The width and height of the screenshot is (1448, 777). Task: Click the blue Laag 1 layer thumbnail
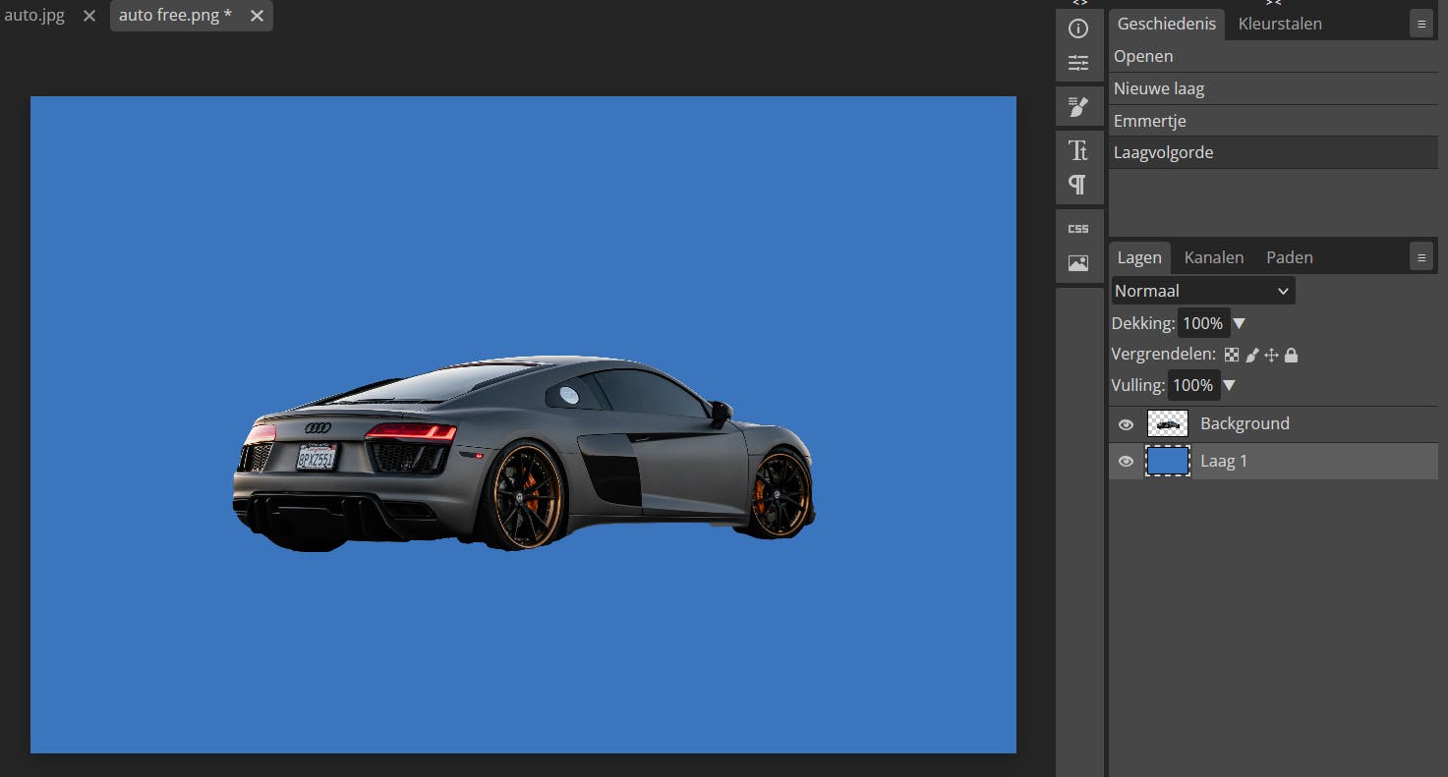[x=1168, y=461]
